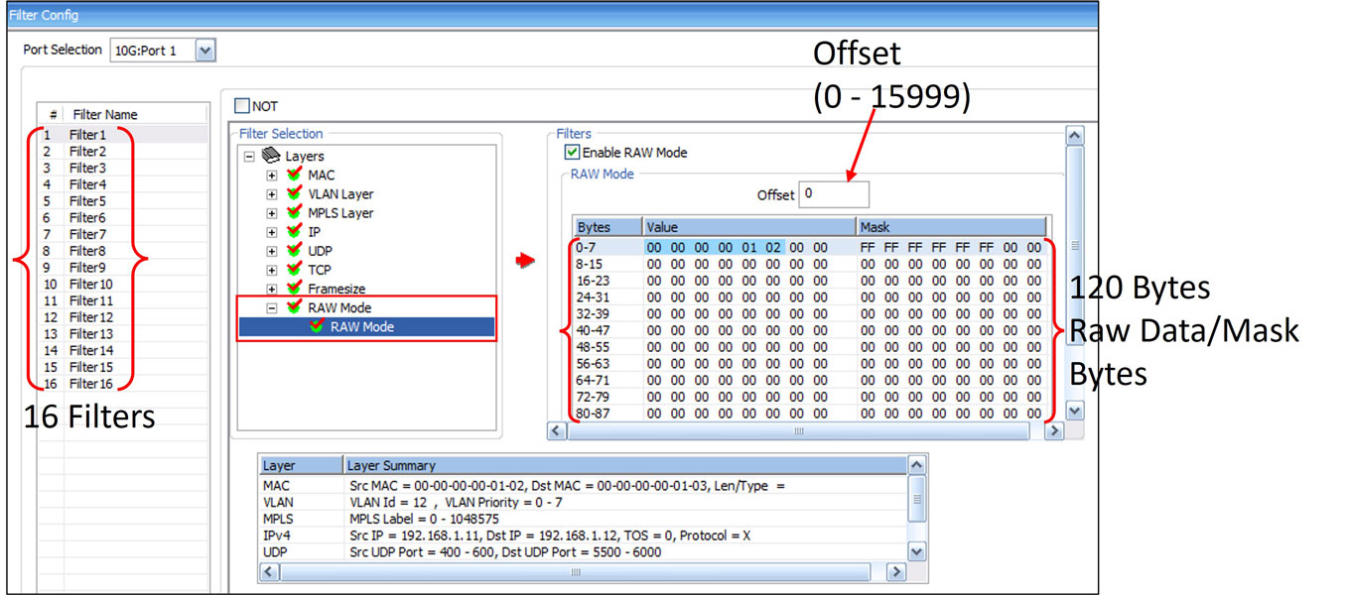1348x595 pixels.
Task: Select the Framesize tree item
Action: point(336,289)
